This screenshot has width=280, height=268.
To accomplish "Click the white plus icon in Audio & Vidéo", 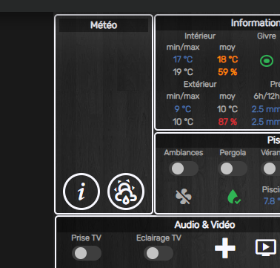I will [225, 248].
